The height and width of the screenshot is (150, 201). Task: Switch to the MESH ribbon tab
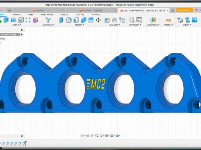click(x=31, y=14)
